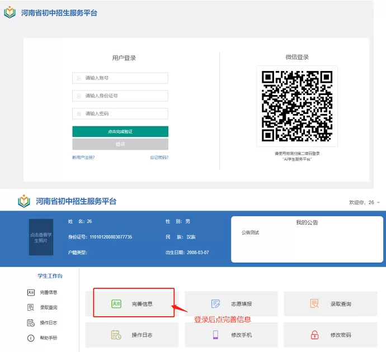Click the red padlock icon on 修改密码
Screen dimensions: 386x352
pos(314,335)
